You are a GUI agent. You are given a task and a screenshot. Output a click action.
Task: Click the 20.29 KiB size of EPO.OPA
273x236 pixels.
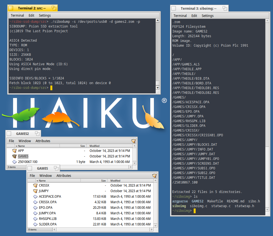click(x=99, y=208)
